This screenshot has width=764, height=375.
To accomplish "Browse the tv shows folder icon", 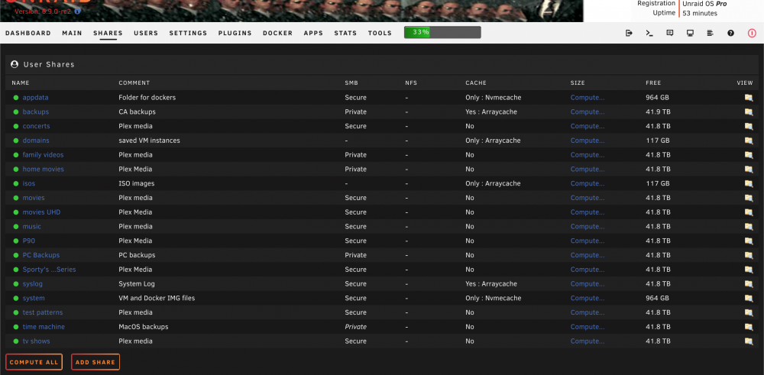I will click(749, 341).
